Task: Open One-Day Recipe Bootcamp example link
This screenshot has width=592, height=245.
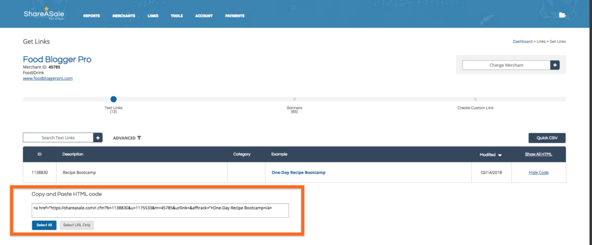Action: tap(298, 172)
